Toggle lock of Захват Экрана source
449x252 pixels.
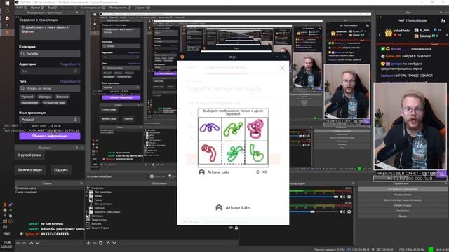[236, 227]
